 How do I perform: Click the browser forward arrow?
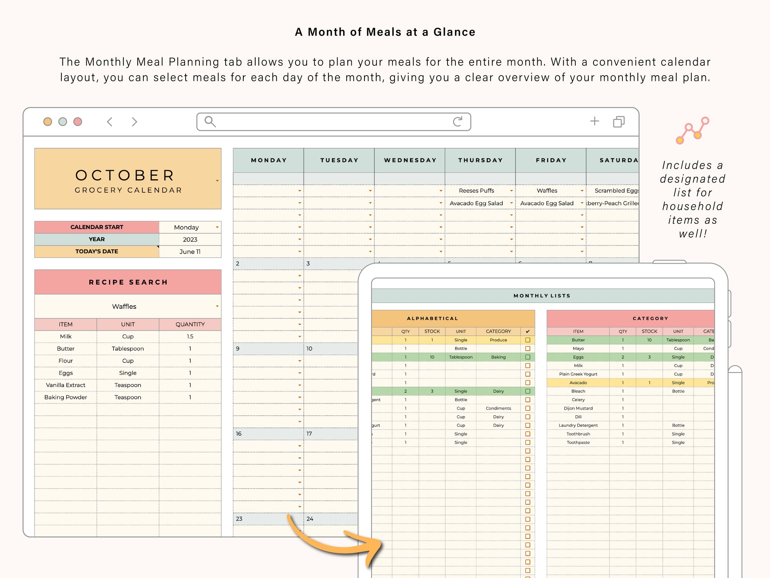135,122
